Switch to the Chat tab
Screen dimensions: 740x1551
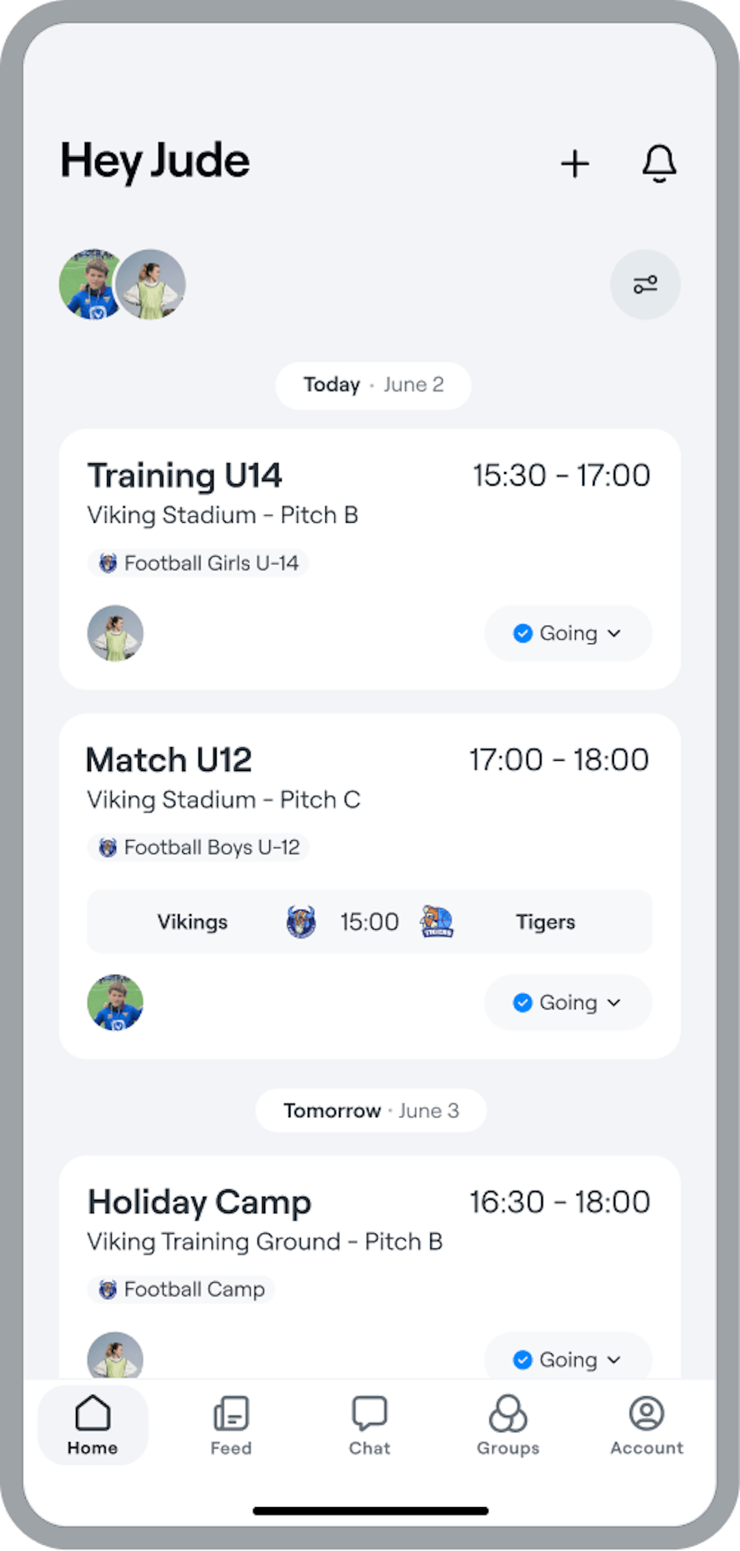click(x=369, y=1425)
